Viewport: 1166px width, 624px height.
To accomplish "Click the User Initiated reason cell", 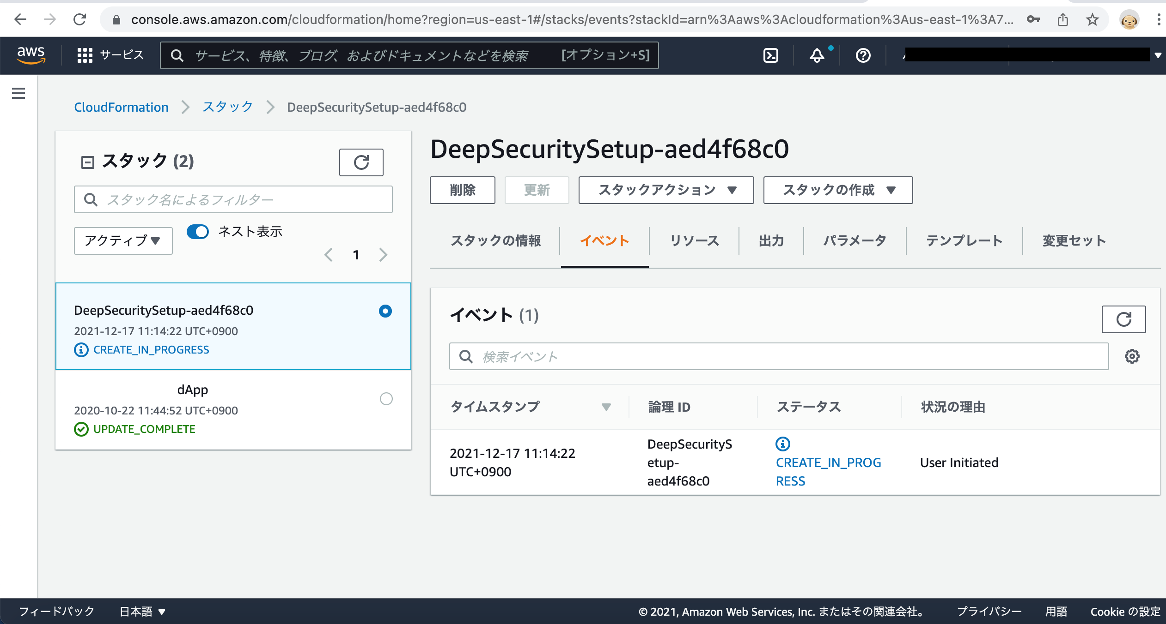I will point(959,462).
